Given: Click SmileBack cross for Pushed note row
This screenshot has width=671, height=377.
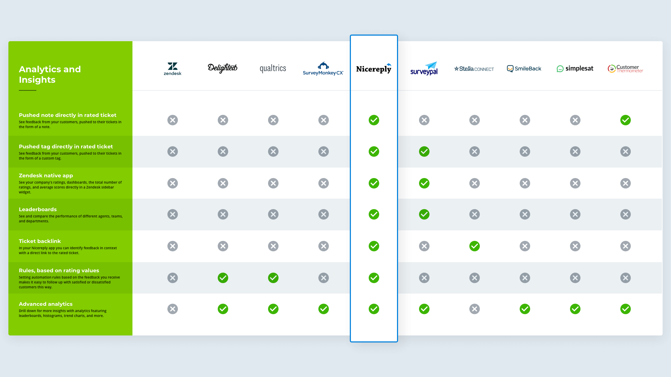Looking at the screenshot, I should 525,120.
